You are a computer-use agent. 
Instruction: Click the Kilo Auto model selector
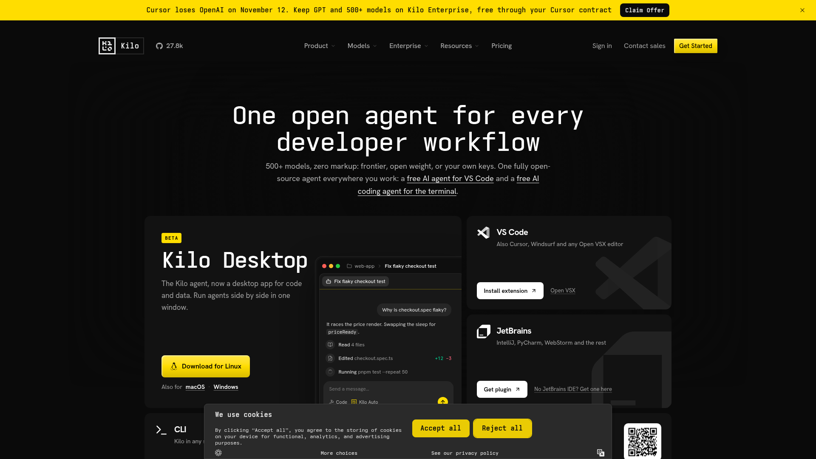(x=365, y=402)
